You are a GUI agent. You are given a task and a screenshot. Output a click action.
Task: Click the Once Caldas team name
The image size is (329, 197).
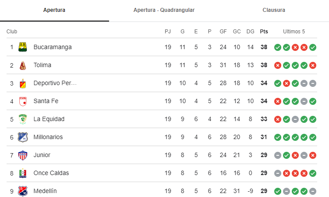51,173
